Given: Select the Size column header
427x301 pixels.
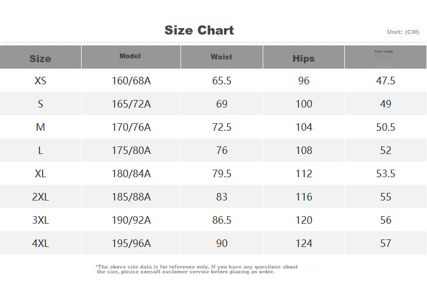Looking at the screenshot, I should coord(41,58).
